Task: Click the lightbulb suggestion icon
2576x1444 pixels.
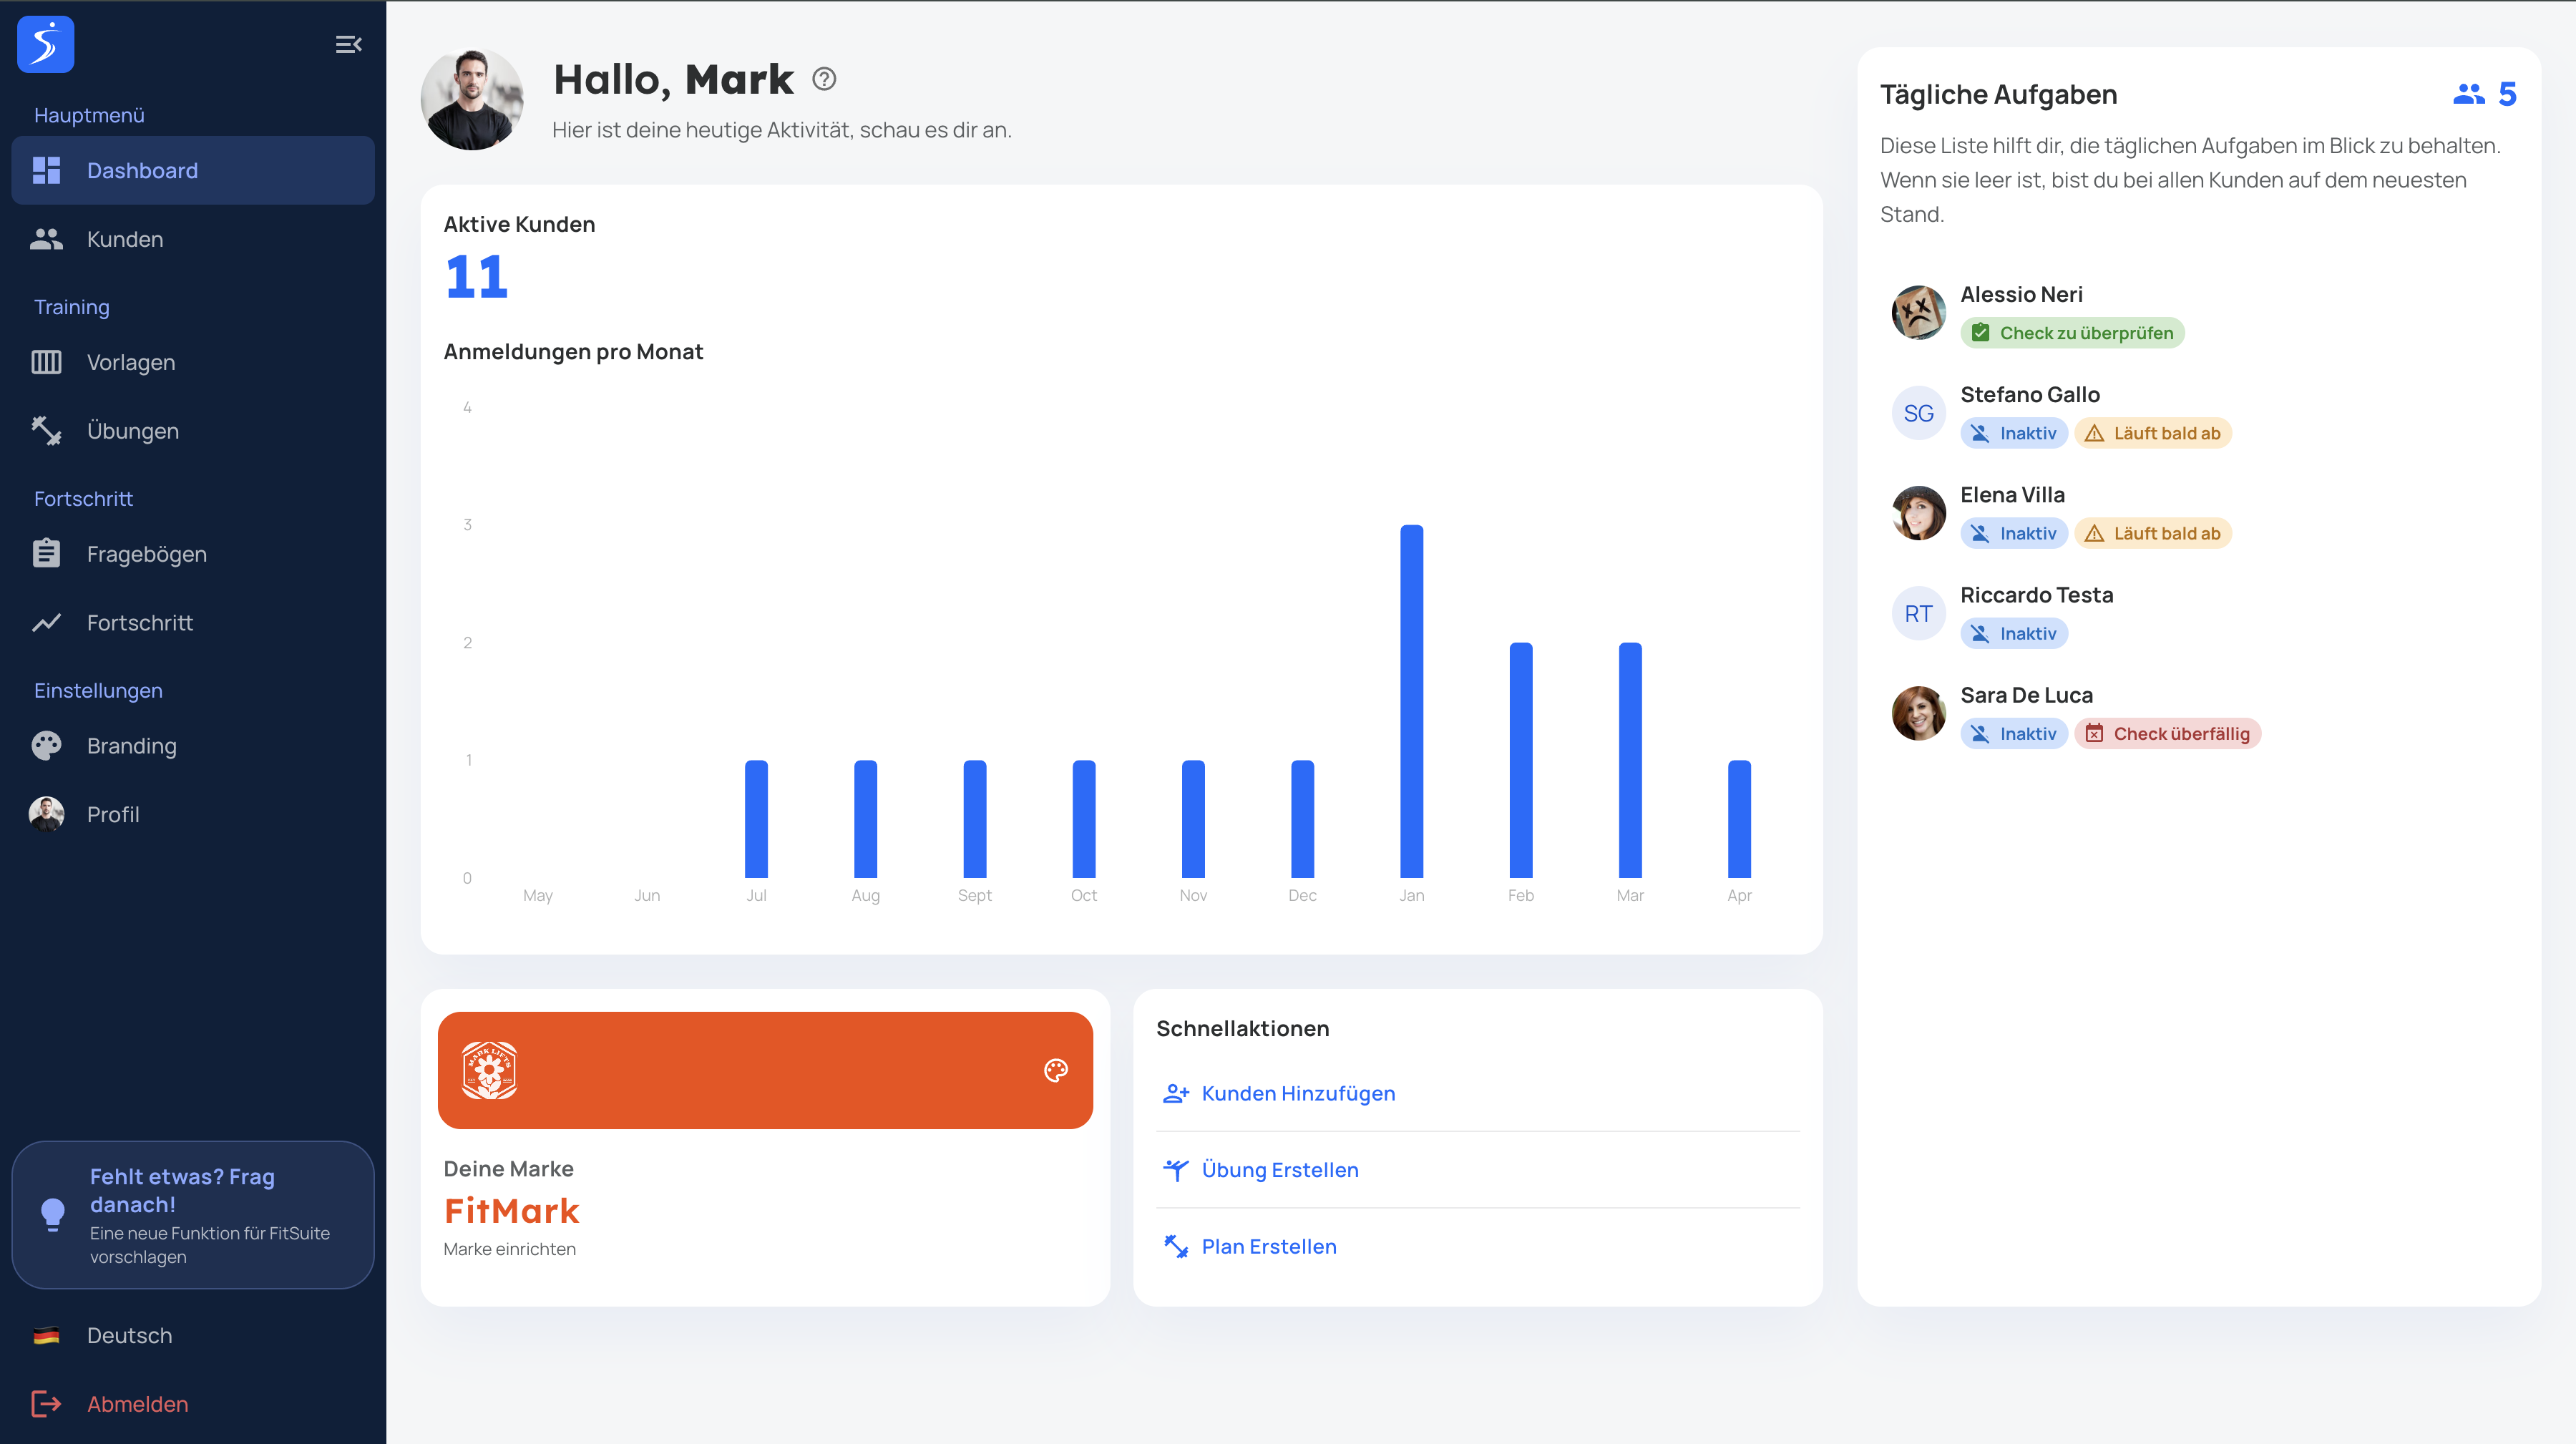Action: pyautogui.click(x=53, y=1215)
